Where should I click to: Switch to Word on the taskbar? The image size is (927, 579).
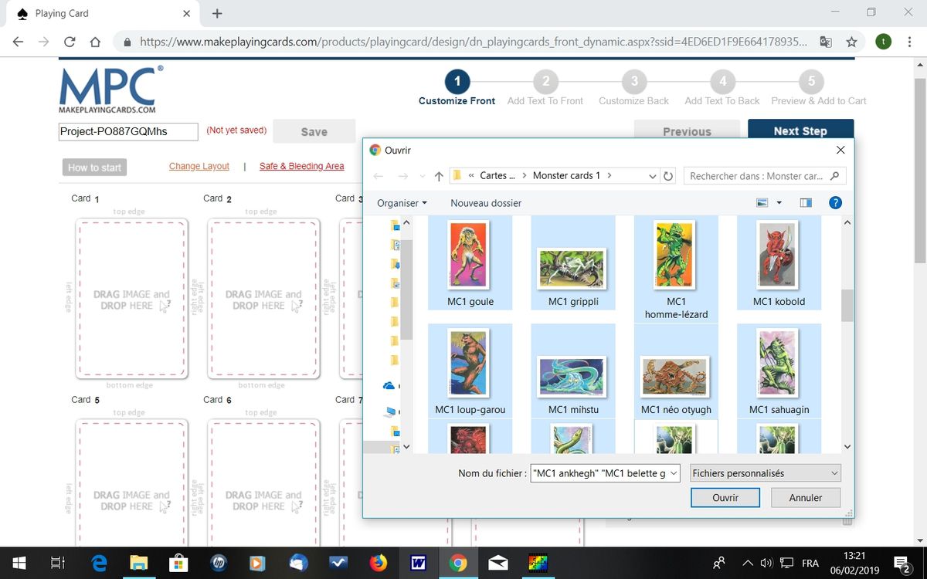click(x=418, y=563)
